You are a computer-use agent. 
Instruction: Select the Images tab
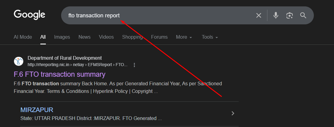pyautogui.click(x=62, y=37)
